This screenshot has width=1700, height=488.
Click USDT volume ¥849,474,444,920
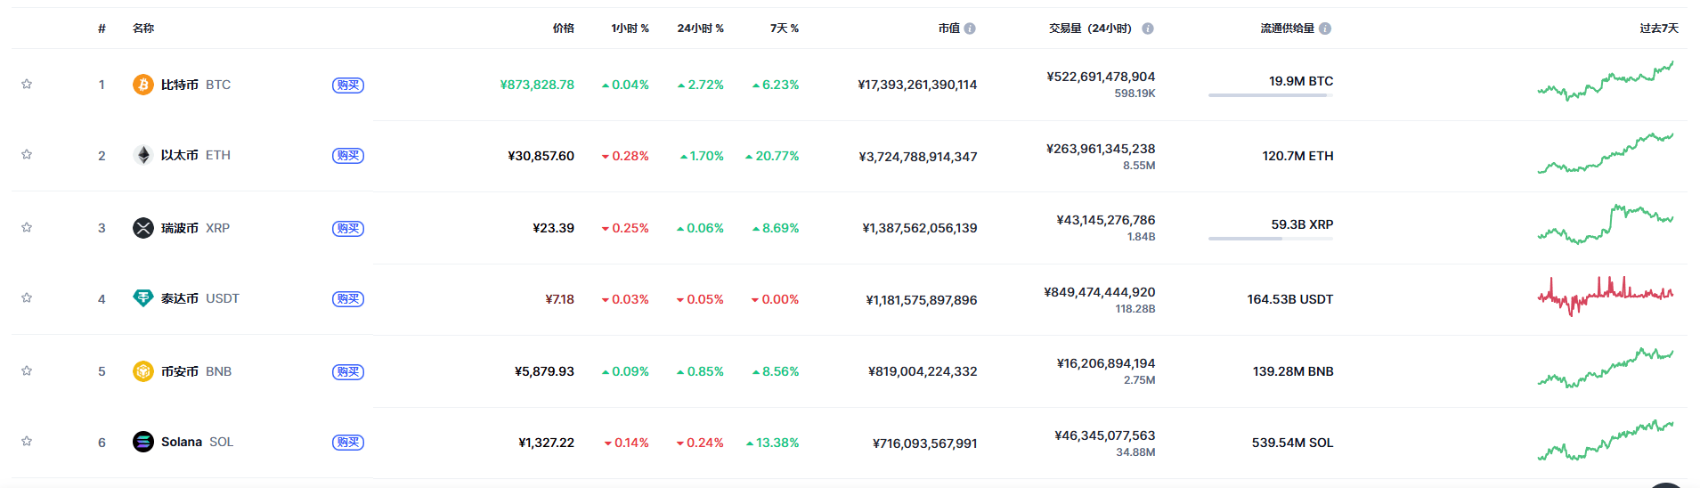coord(1100,292)
